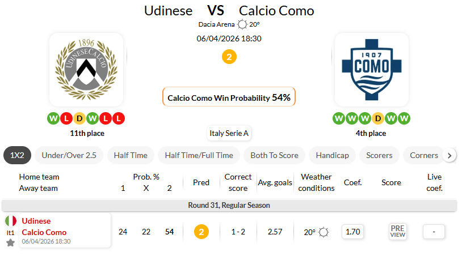Click the weather sun icon beside Dacia Arena
462x256 pixels.
click(242, 24)
